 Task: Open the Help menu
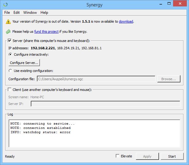(x=44, y=13)
